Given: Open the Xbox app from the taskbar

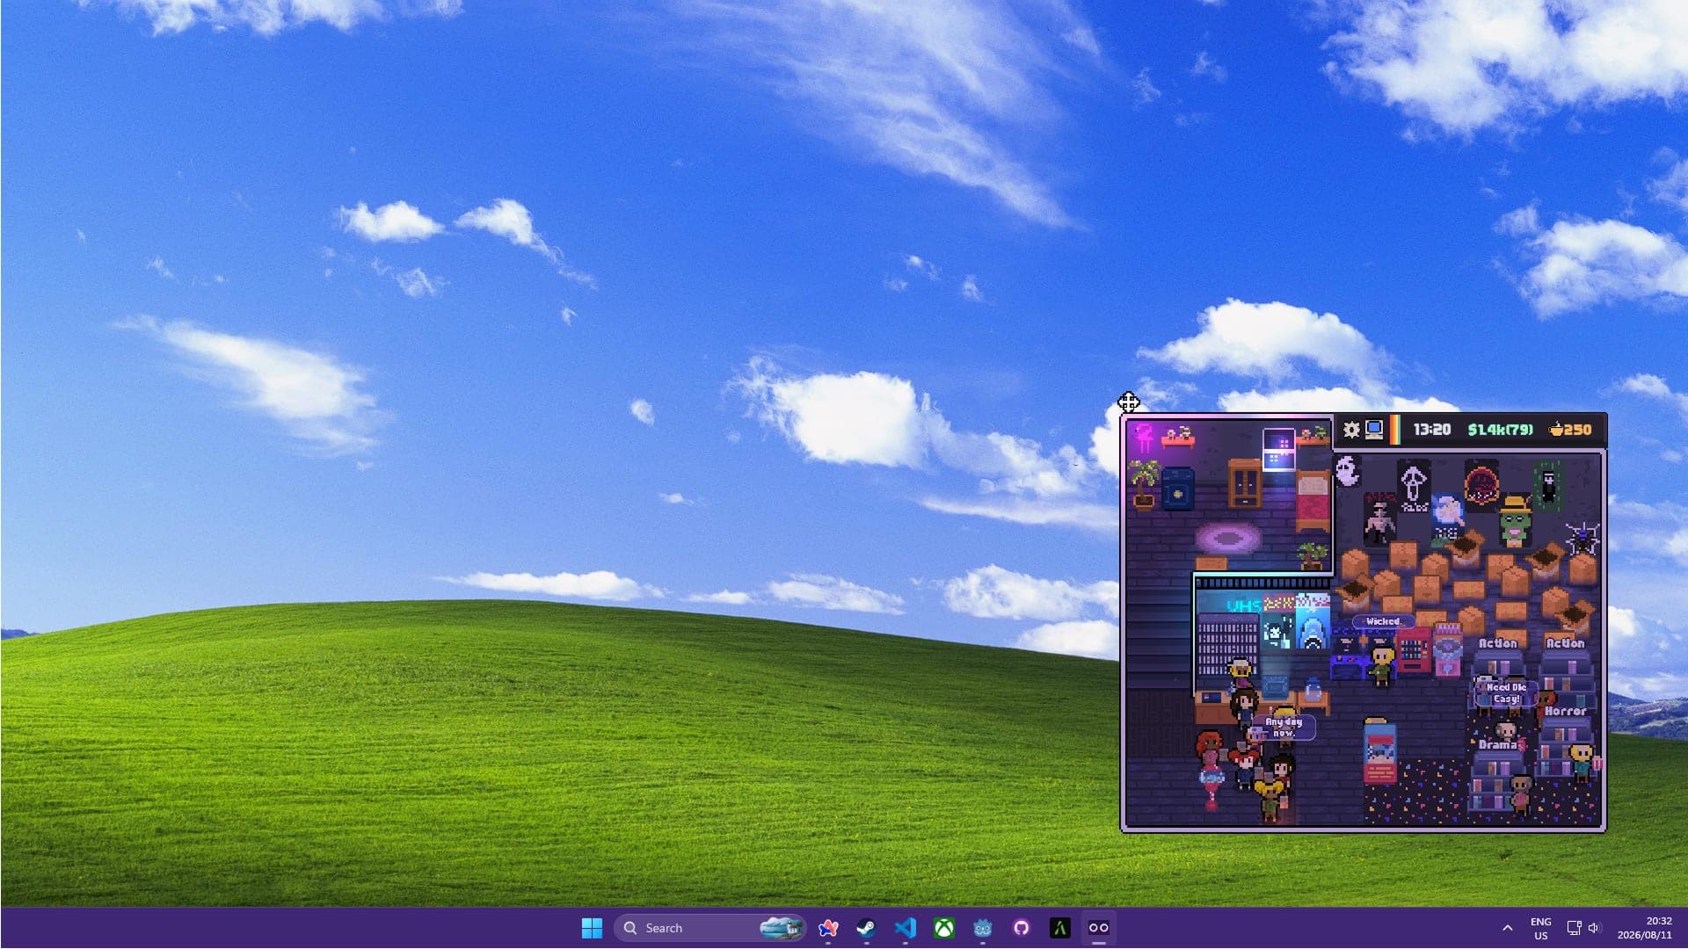Looking at the screenshot, I should 944,928.
